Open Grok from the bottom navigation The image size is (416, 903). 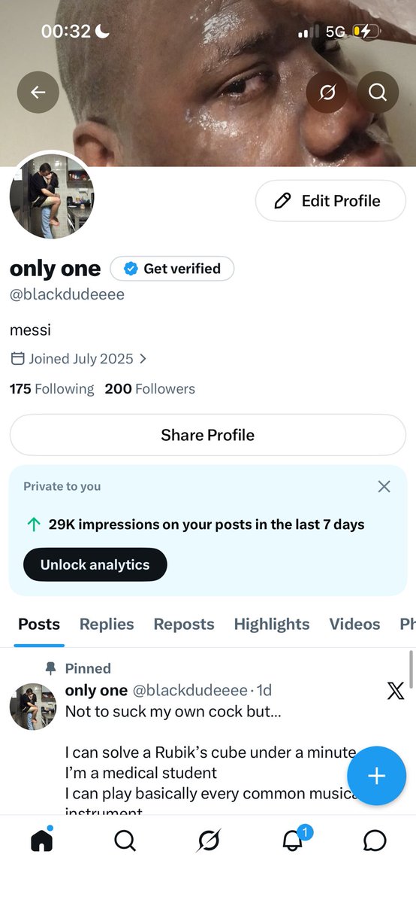click(208, 841)
